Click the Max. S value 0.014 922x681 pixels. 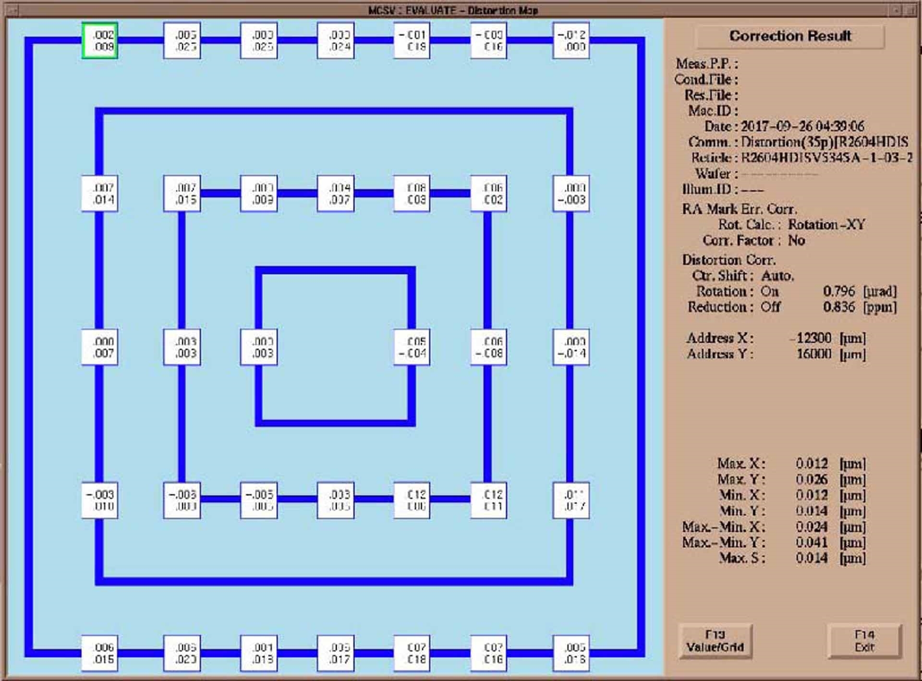coord(812,558)
